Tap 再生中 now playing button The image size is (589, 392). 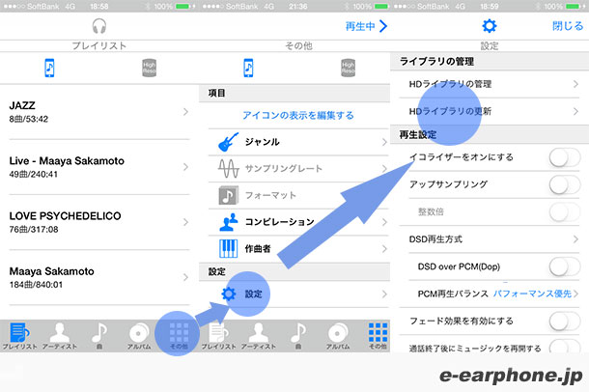366,26
